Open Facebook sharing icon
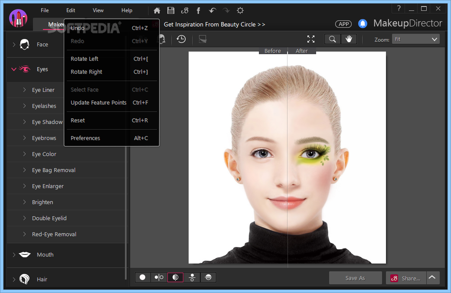Screen dimensions: 451x293 click(198, 10)
